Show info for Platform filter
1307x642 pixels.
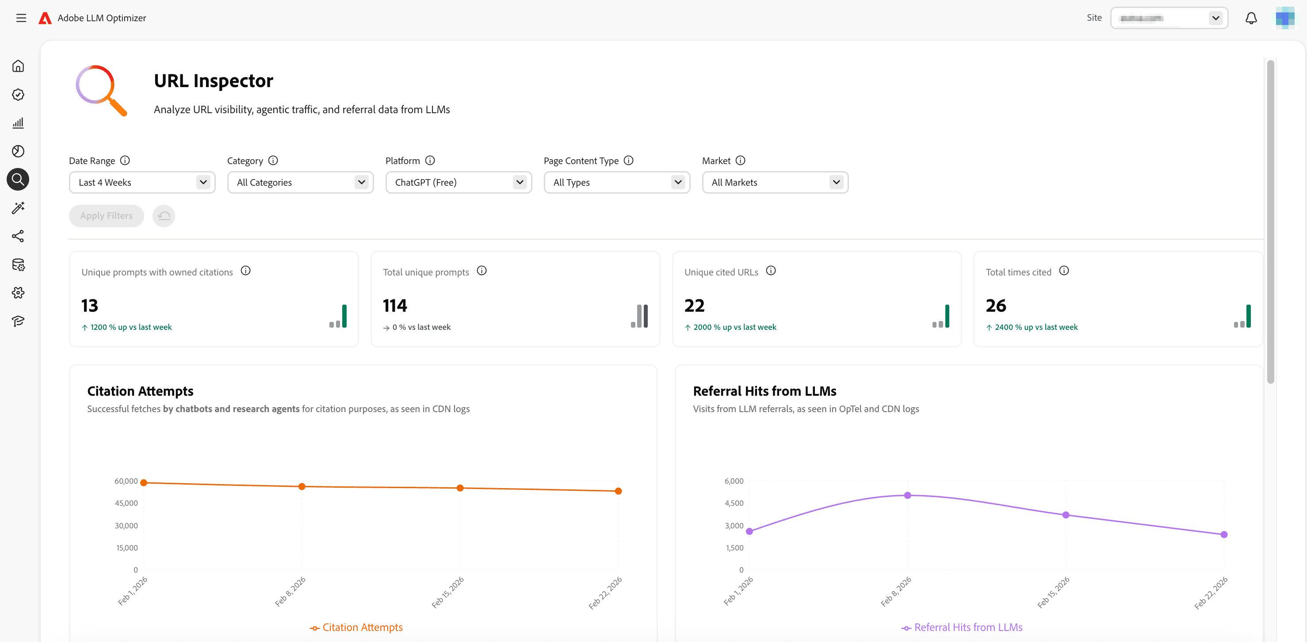coord(430,161)
